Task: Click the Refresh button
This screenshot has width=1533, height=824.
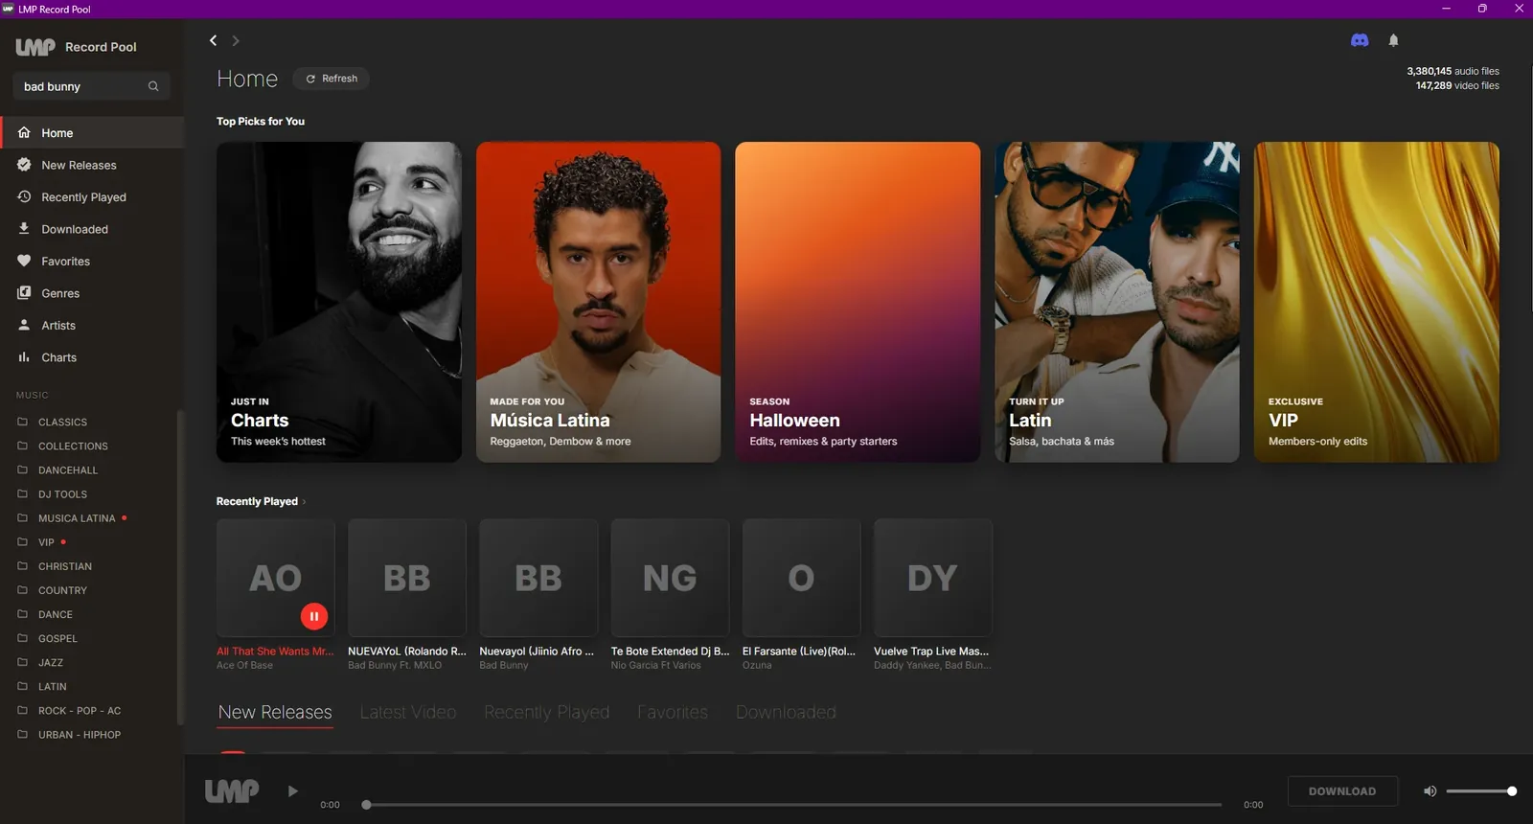Action: pos(332,79)
